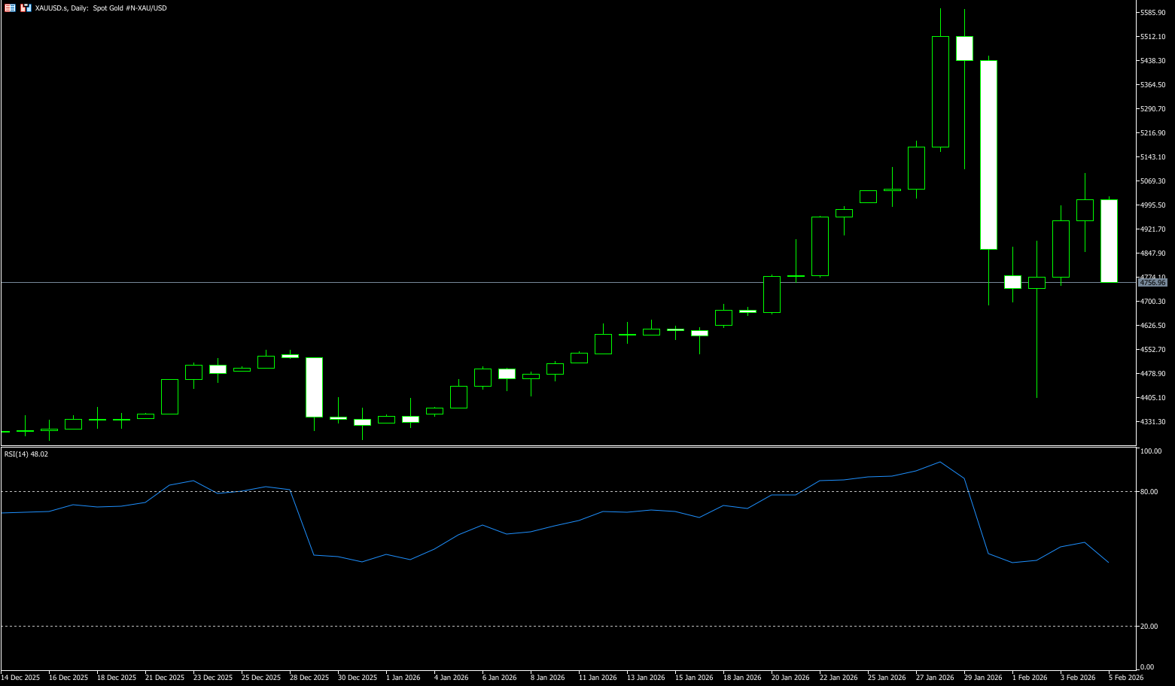Screen dimensions: 1175x686
Task: Click the tallest green candle at 27 Jan 2026
Action: pos(940,91)
